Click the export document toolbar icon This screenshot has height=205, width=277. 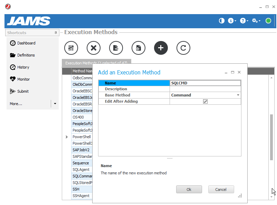pos(116,48)
